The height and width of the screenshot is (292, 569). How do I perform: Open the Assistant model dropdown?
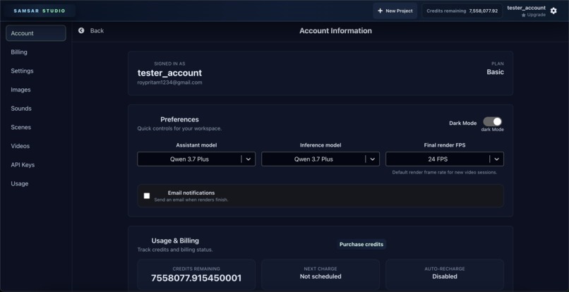[196, 159]
